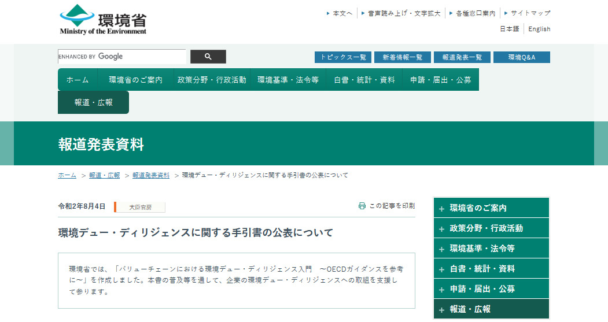
Task: Open the サイトマップ link
Action: [x=530, y=13]
